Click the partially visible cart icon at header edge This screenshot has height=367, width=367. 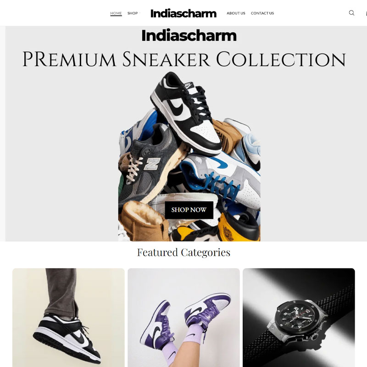pyautogui.click(x=366, y=13)
